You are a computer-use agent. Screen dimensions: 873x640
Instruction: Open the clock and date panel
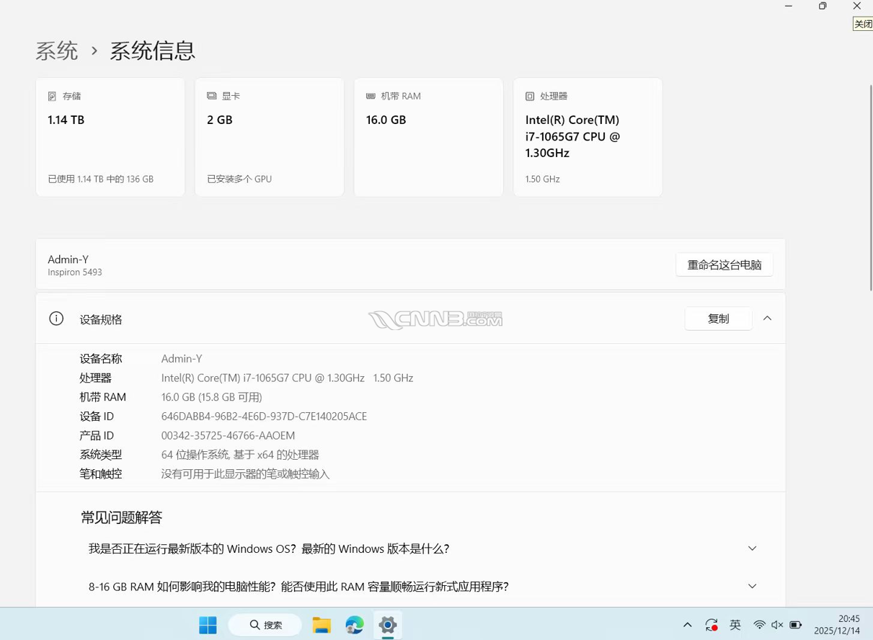(836, 624)
